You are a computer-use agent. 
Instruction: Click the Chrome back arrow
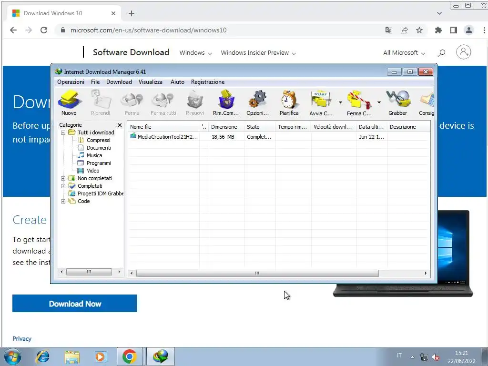(x=13, y=30)
